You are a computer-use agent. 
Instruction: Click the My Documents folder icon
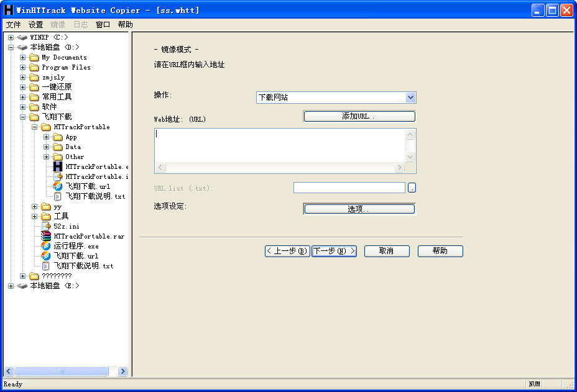tap(34, 57)
